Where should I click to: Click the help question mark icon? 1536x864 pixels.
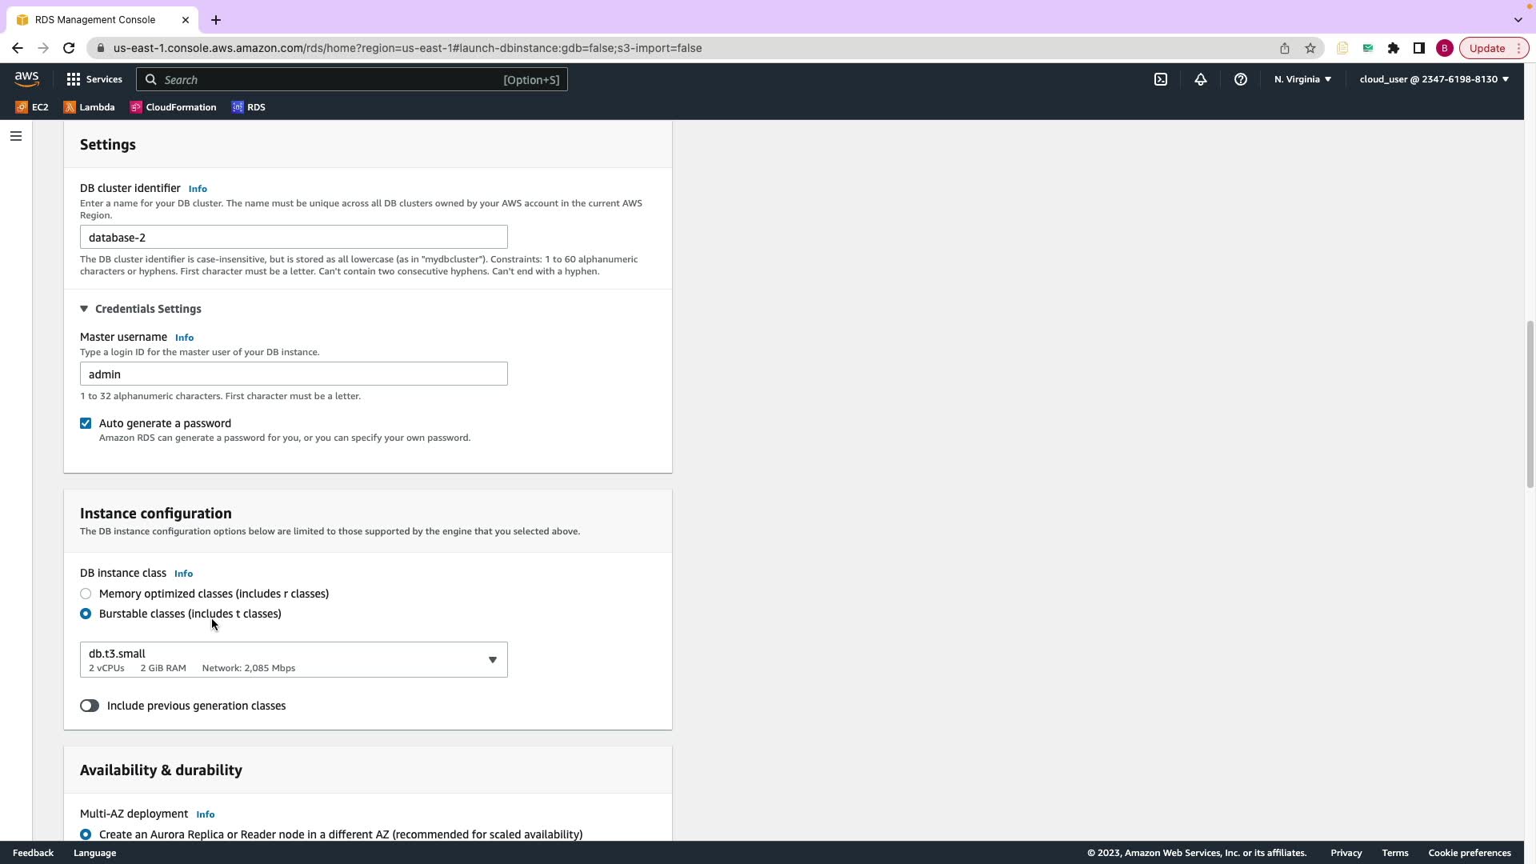pos(1240,79)
